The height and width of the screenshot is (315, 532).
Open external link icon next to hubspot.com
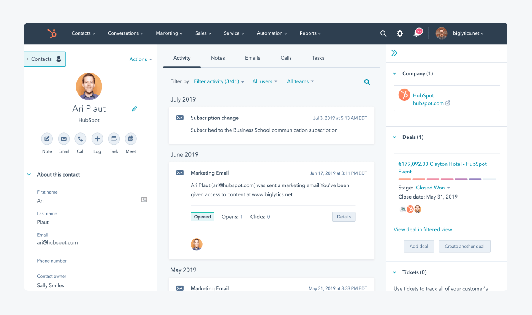coord(448,103)
